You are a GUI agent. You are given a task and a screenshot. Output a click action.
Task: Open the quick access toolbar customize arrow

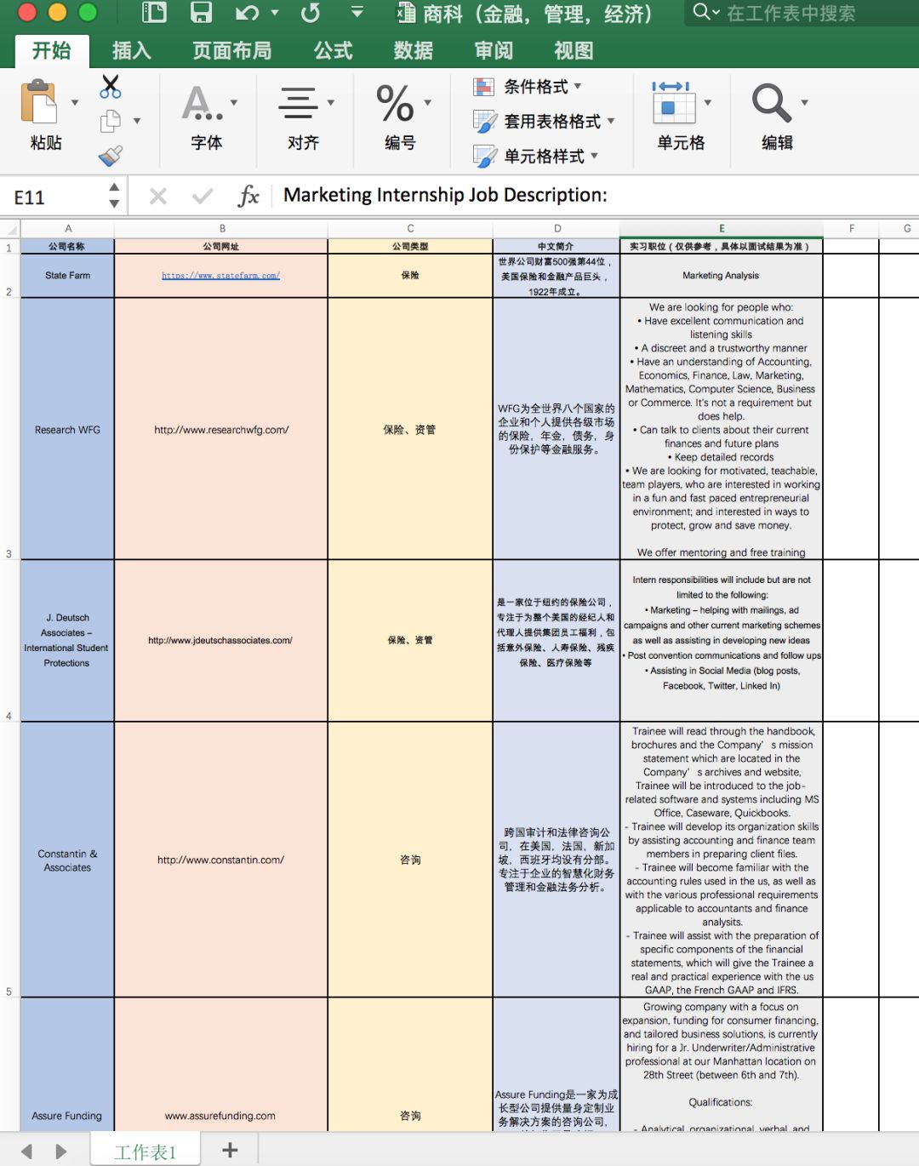tap(357, 12)
